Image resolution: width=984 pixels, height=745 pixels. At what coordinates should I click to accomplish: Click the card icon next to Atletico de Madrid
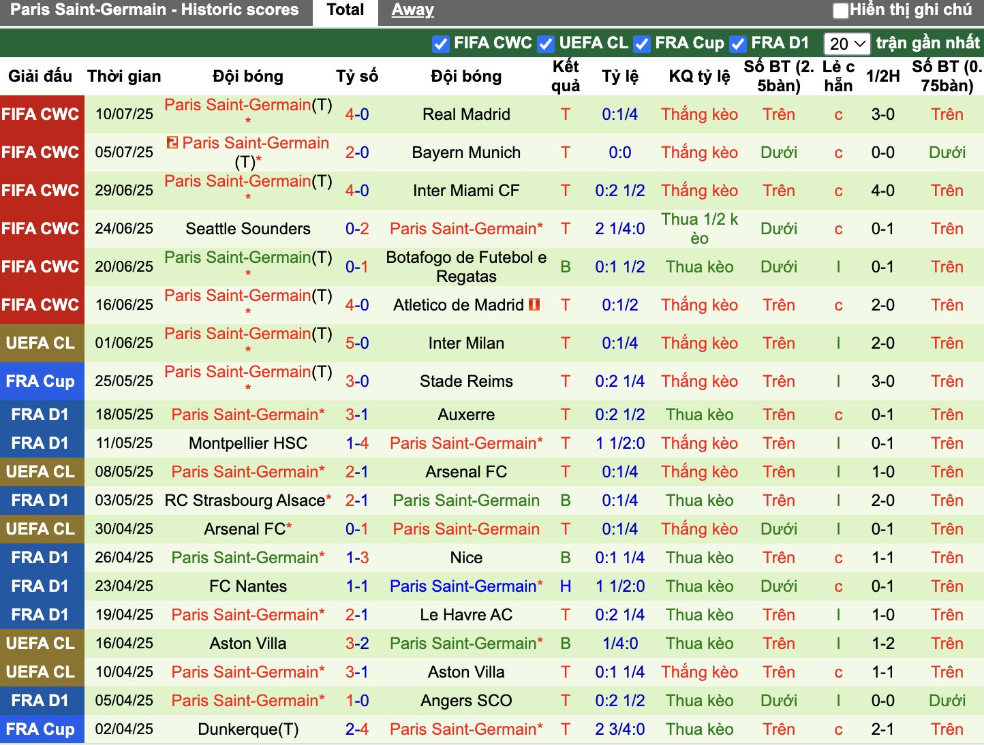point(534,304)
